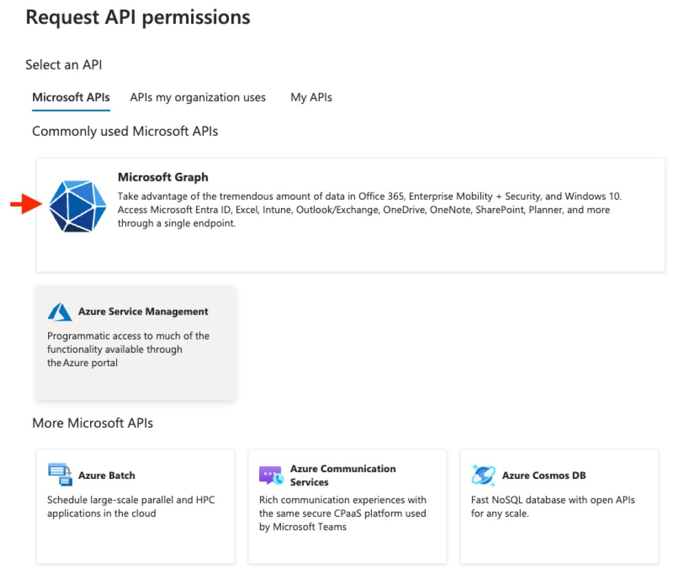Image resolution: width=673 pixels, height=575 pixels.
Task: Click the 'Commonly used Microsoft APIs' heading
Action: click(x=125, y=131)
